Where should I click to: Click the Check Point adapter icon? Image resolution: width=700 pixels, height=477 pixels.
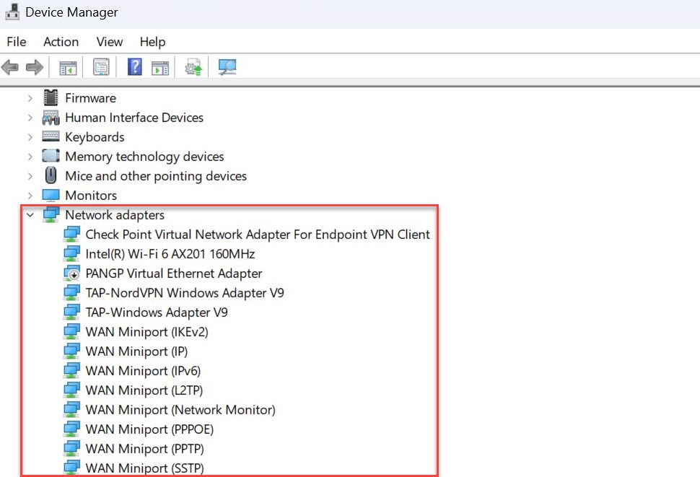coord(71,235)
